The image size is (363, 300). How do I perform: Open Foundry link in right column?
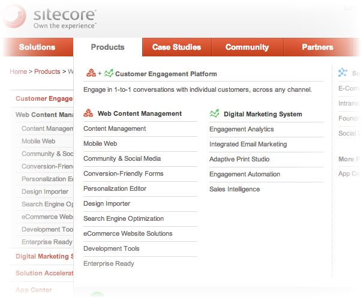(x=349, y=118)
